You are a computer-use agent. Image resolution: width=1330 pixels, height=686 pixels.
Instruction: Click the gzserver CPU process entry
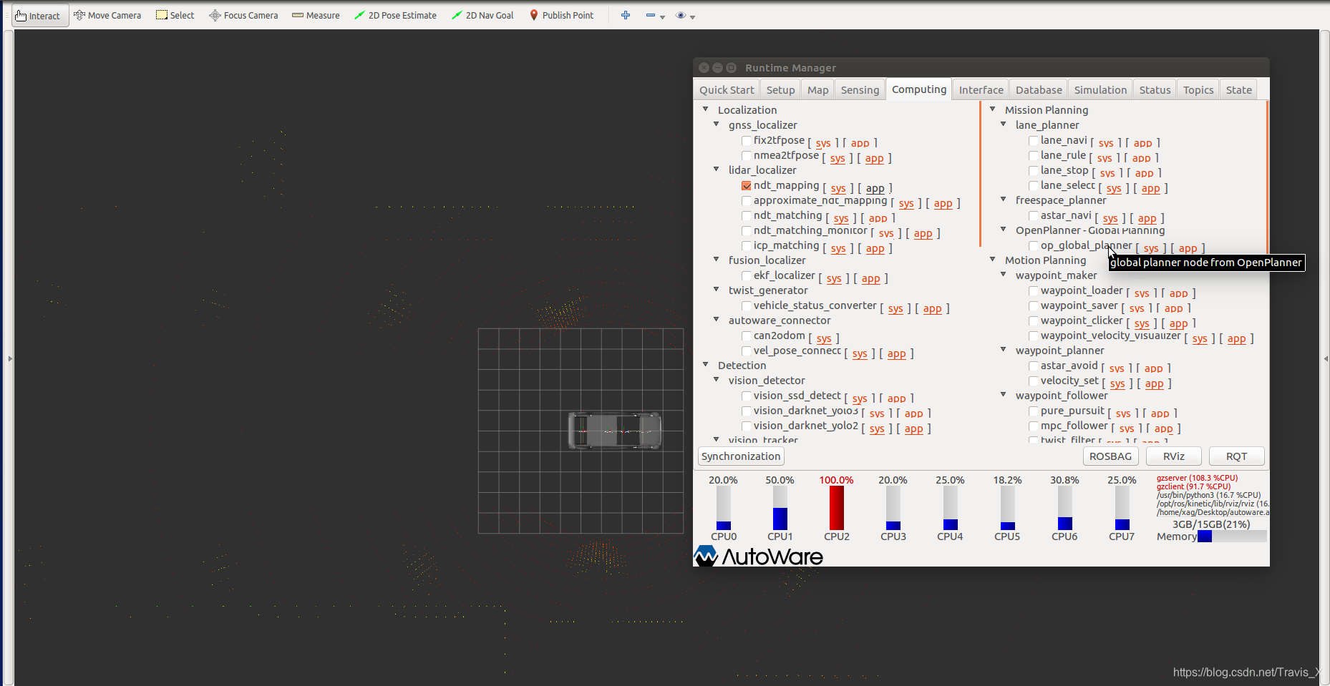tap(1197, 478)
